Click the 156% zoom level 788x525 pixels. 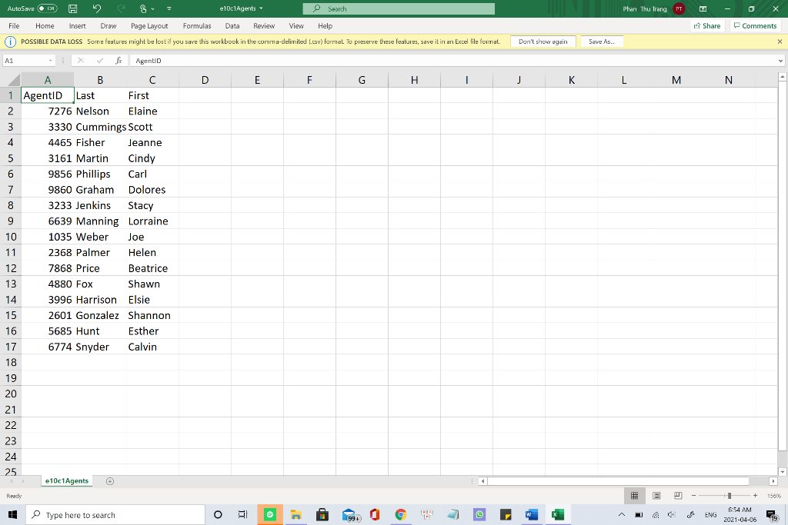coord(774,496)
